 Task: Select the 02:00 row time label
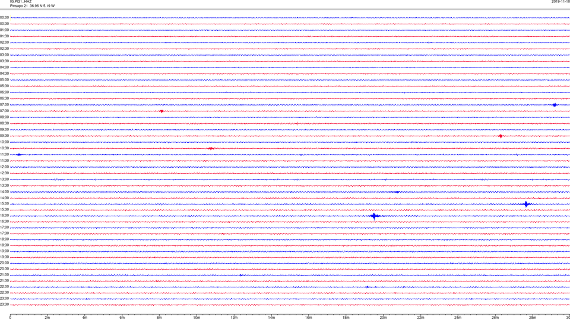(4, 43)
